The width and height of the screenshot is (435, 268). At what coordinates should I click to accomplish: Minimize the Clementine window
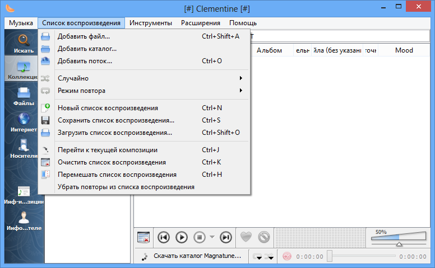[x=383, y=7]
